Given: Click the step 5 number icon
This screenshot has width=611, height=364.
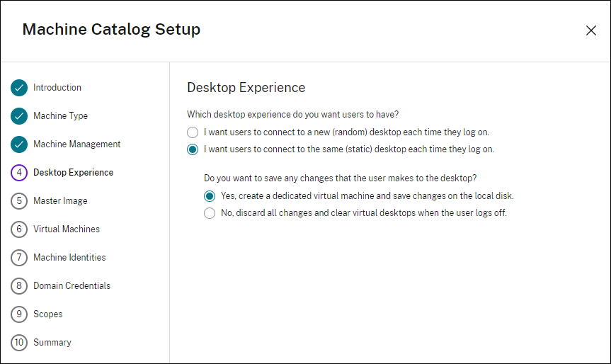Looking at the screenshot, I should point(19,201).
